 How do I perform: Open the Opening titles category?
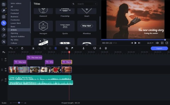tap(14, 33)
